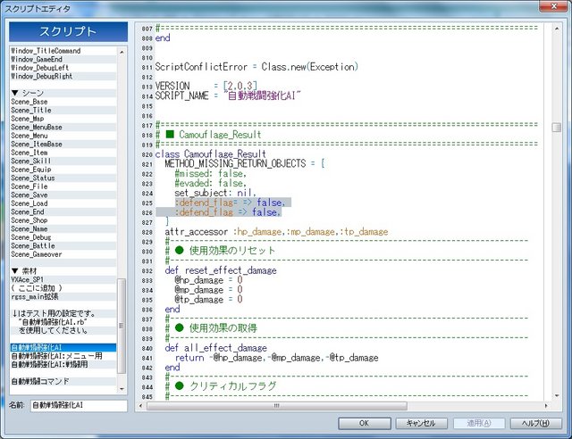Click code editor scroll down arrow
Image resolution: width=572 pixels, height=439 pixels.
(557, 395)
